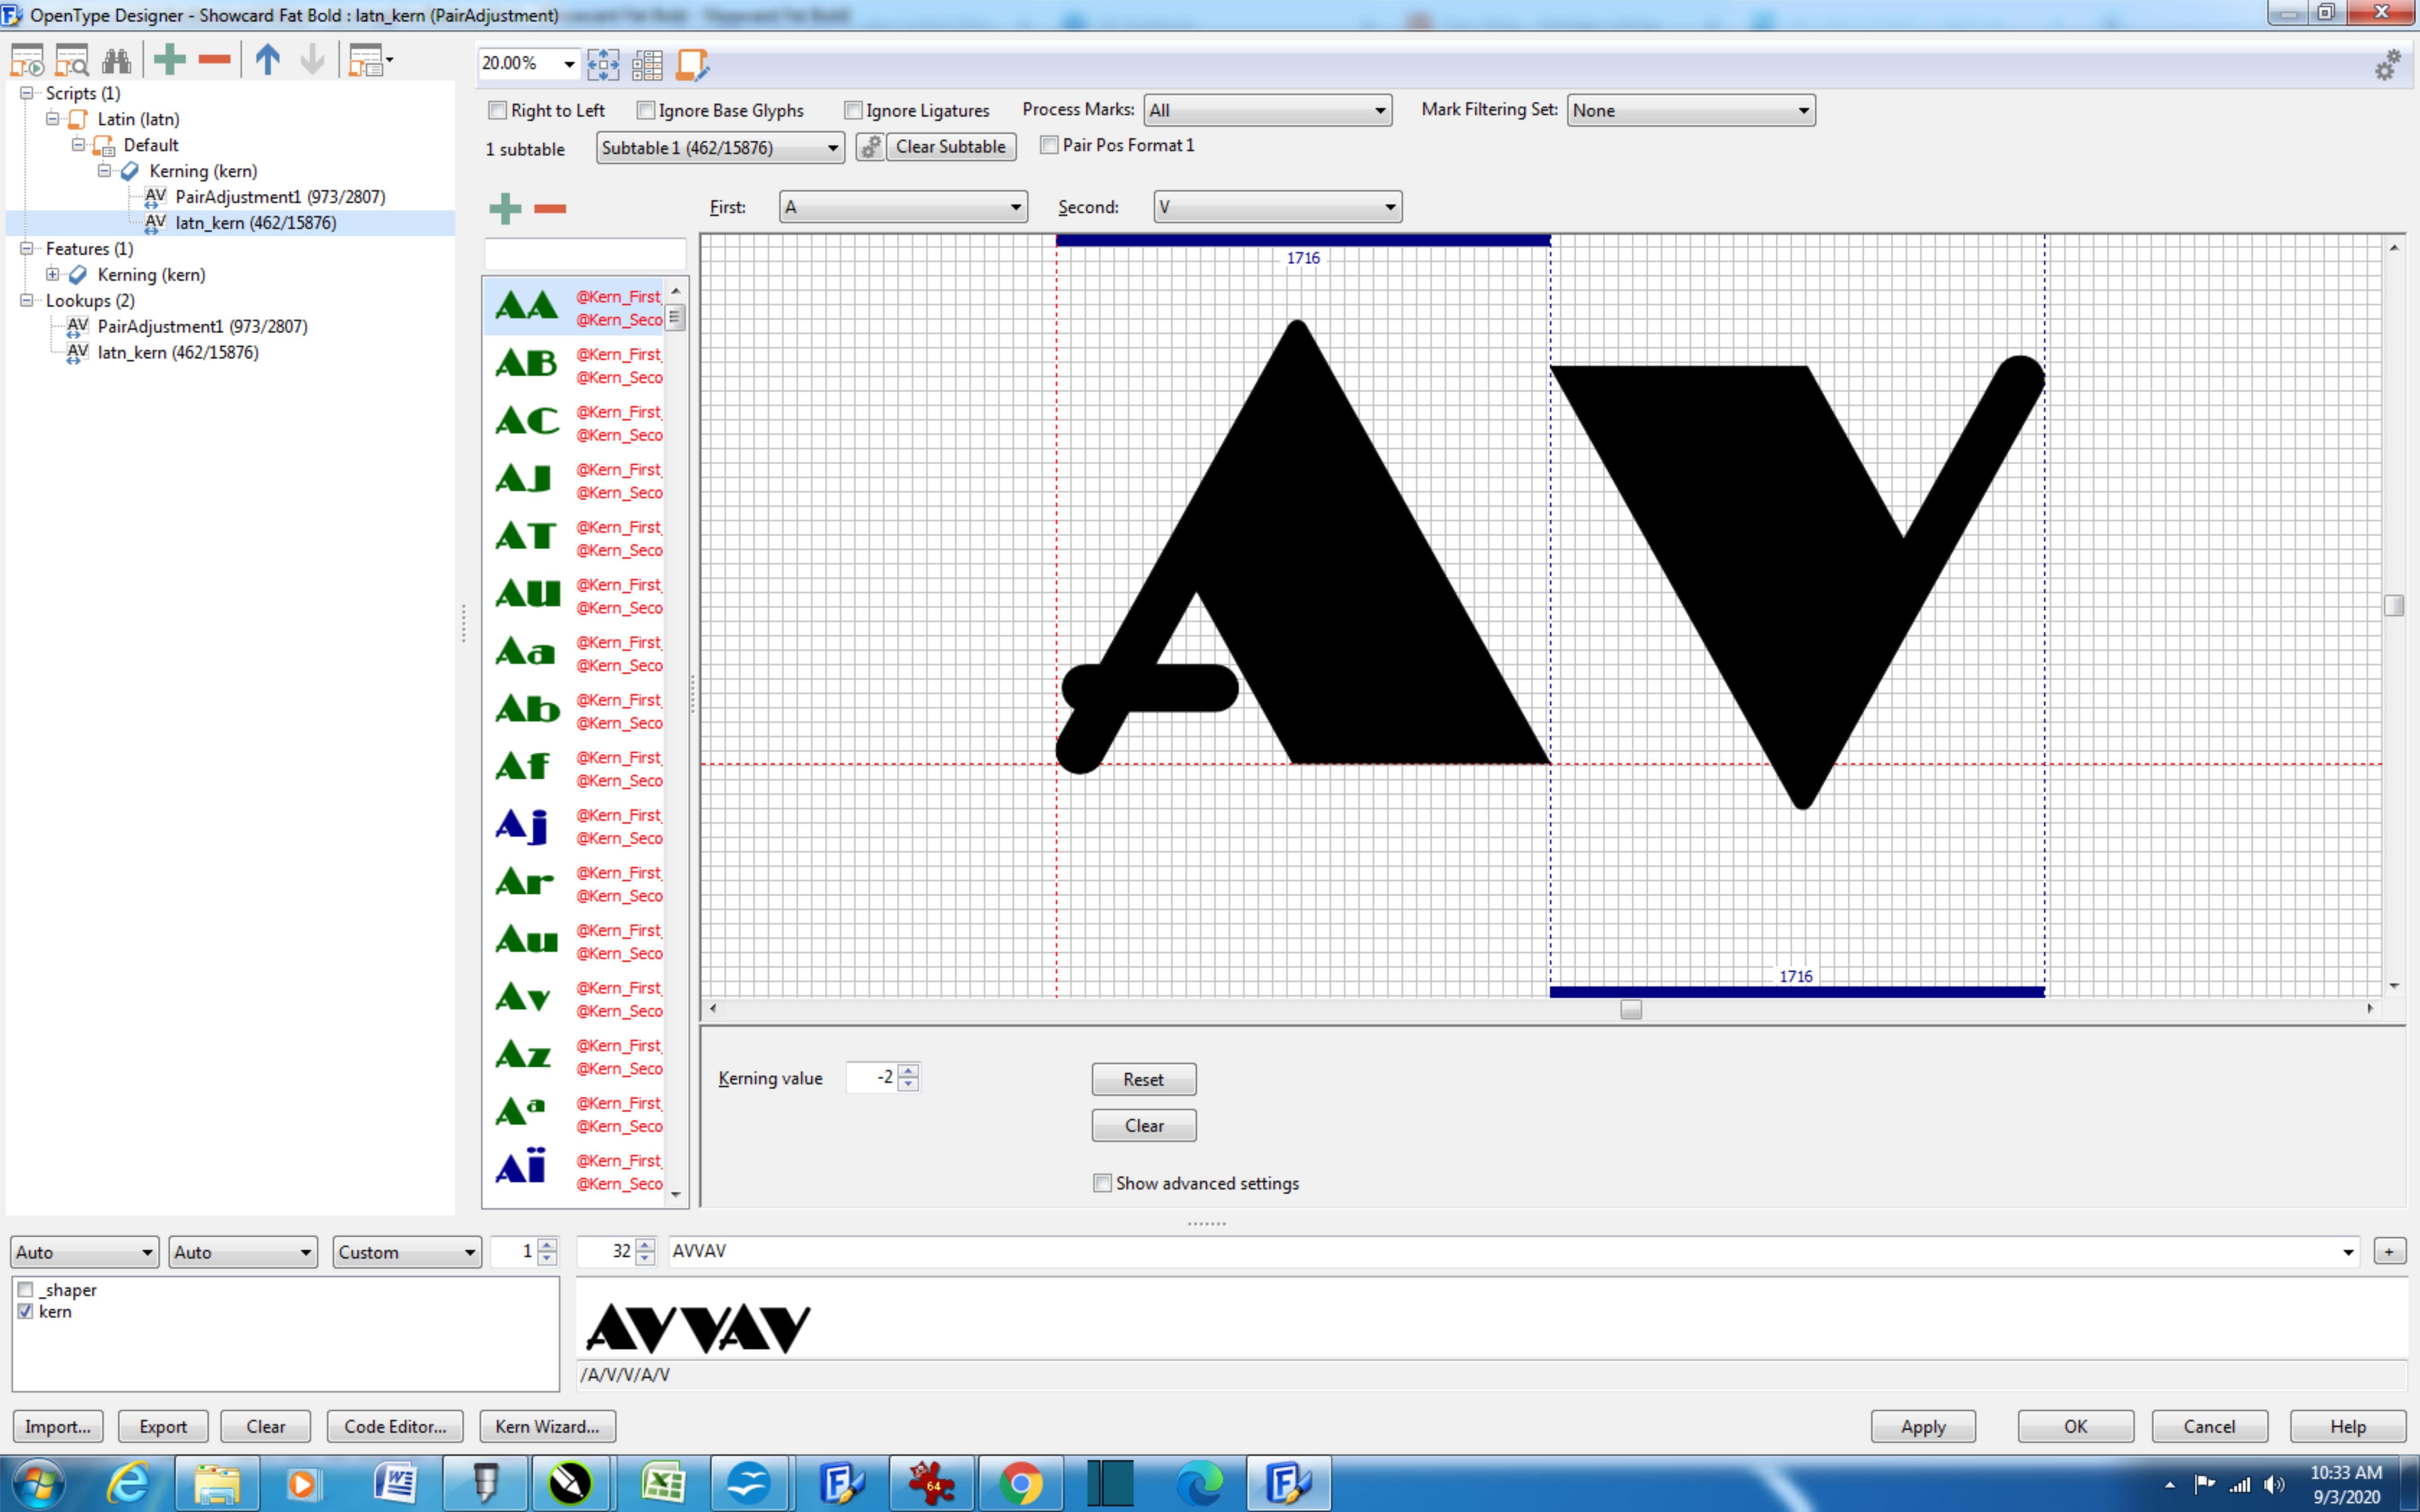The height and width of the screenshot is (1512, 2420).
Task: Open Microsoft Word from the taskbar
Action: coord(395,1483)
